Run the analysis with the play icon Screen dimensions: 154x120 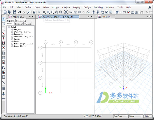39,12
